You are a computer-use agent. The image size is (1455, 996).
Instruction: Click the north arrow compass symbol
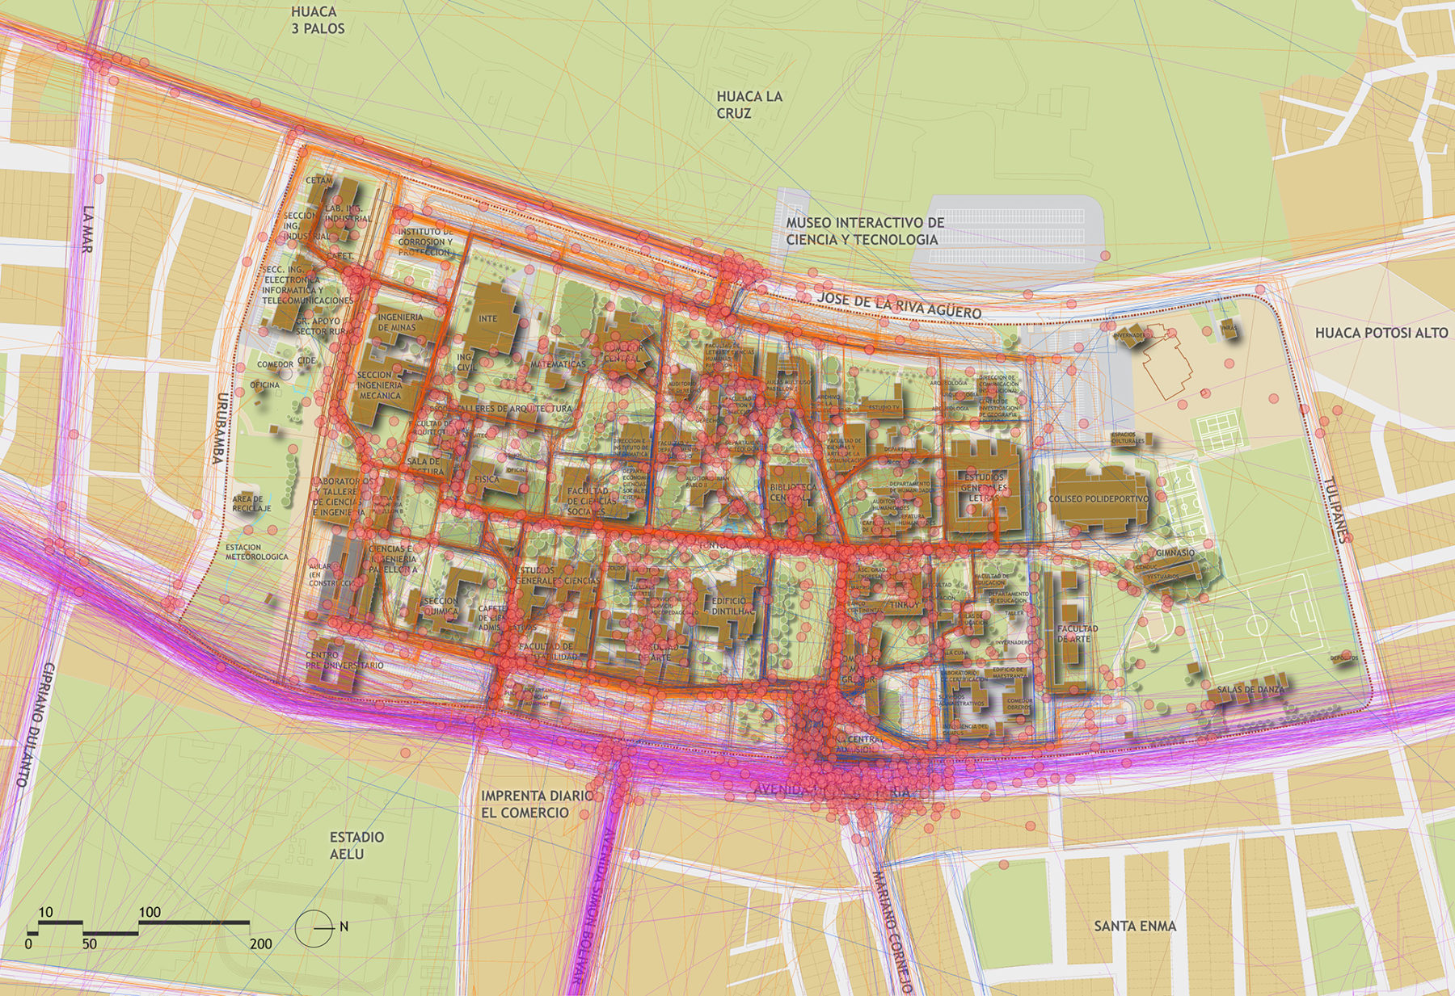pyautogui.click(x=315, y=927)
